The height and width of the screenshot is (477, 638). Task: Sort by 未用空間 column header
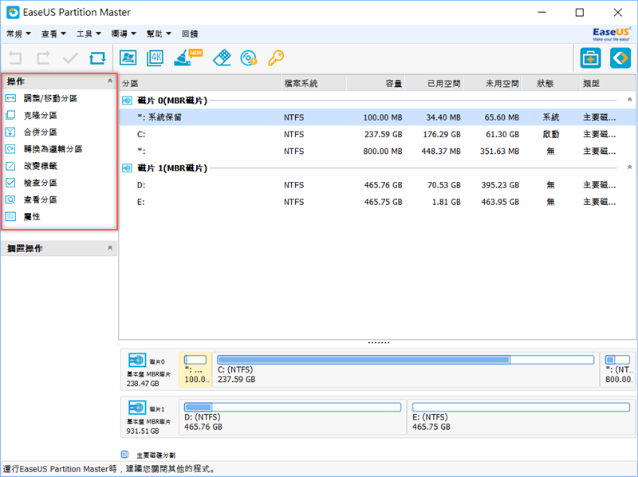click(x=492, y=84)
